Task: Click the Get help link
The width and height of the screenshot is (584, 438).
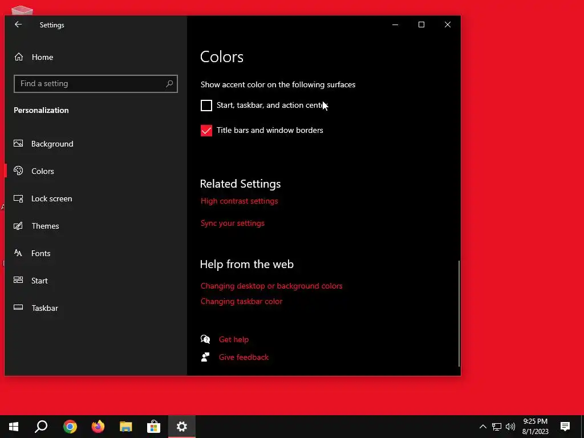Action: 233,339
